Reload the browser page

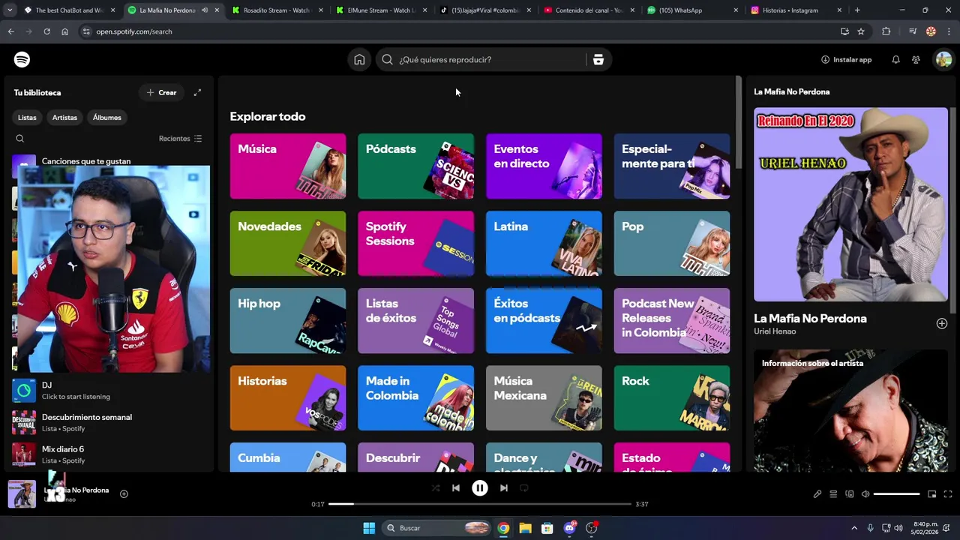click(46, 31)
